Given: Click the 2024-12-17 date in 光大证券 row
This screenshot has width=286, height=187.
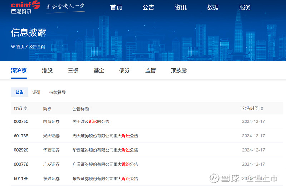Looking at the screenshot, I should 253,136.
